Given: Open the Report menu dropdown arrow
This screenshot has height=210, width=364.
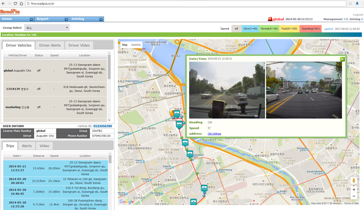Looking at the screenshot, I should click(66, 19).
